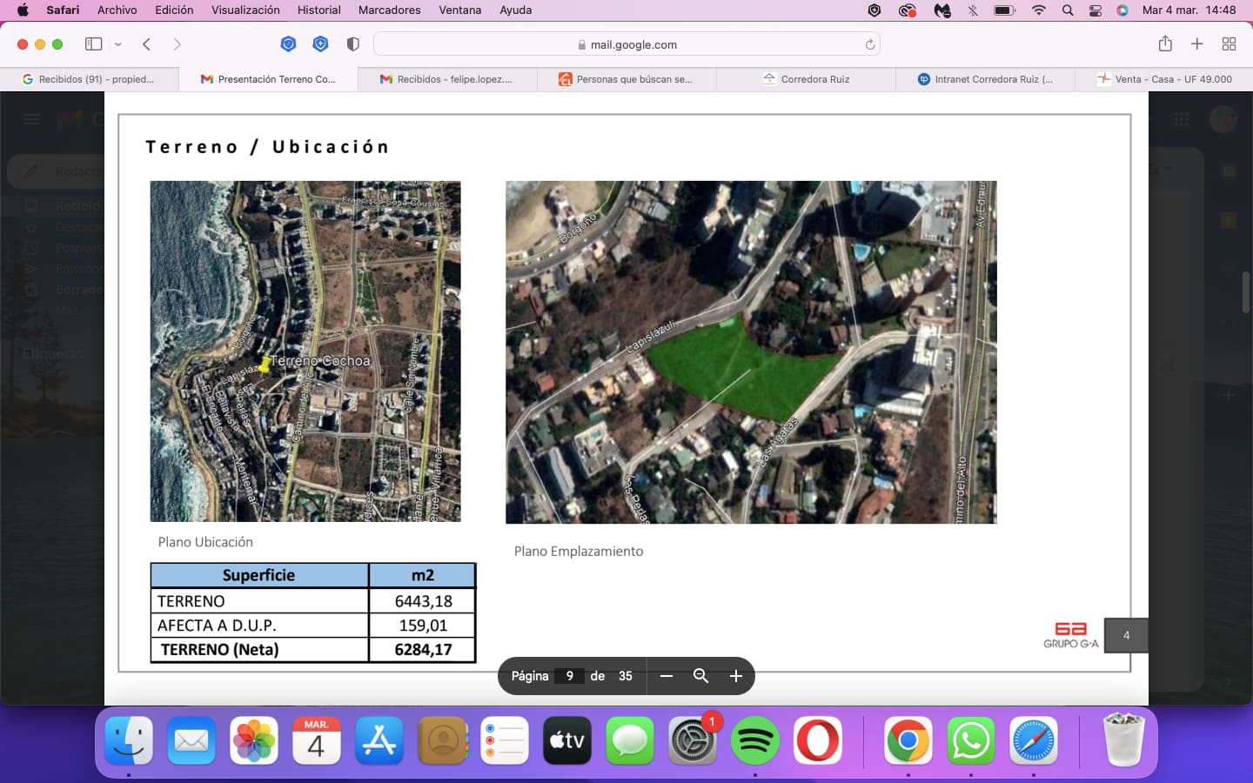The height and width of the screenshot is (783, 1253).
Task: Click the battery status icon
Action: 1004,10
